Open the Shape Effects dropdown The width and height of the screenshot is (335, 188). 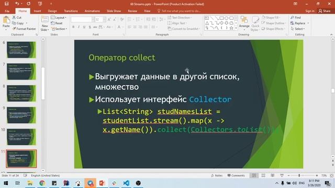coord(273,29)
